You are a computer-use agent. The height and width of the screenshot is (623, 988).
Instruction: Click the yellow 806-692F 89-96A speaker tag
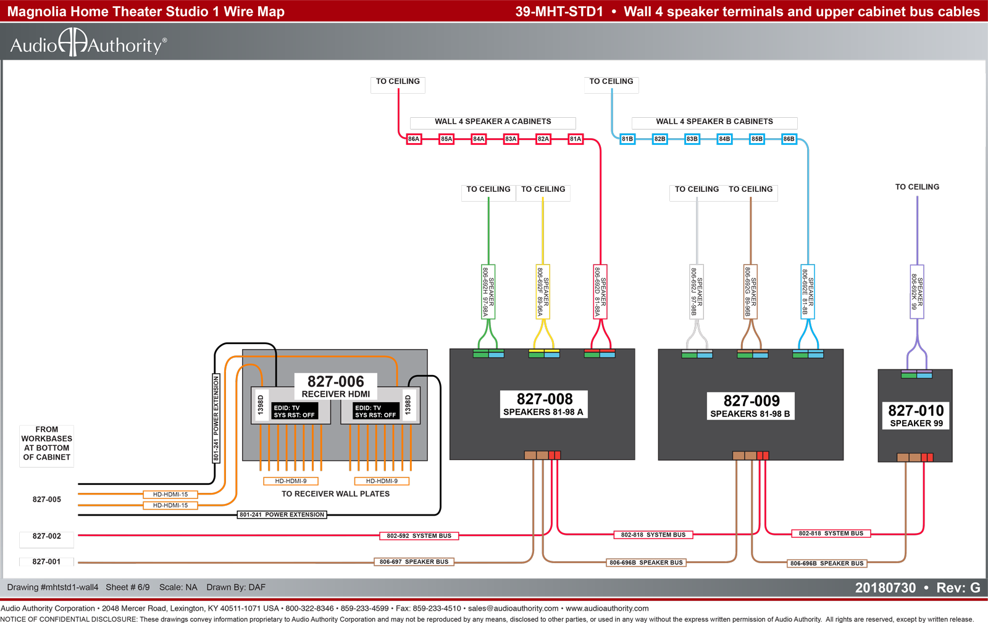coord(543,292)
